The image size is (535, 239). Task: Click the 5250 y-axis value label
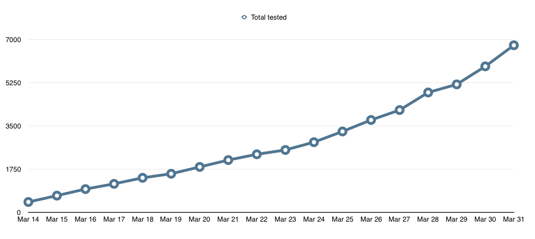point(13,83)
